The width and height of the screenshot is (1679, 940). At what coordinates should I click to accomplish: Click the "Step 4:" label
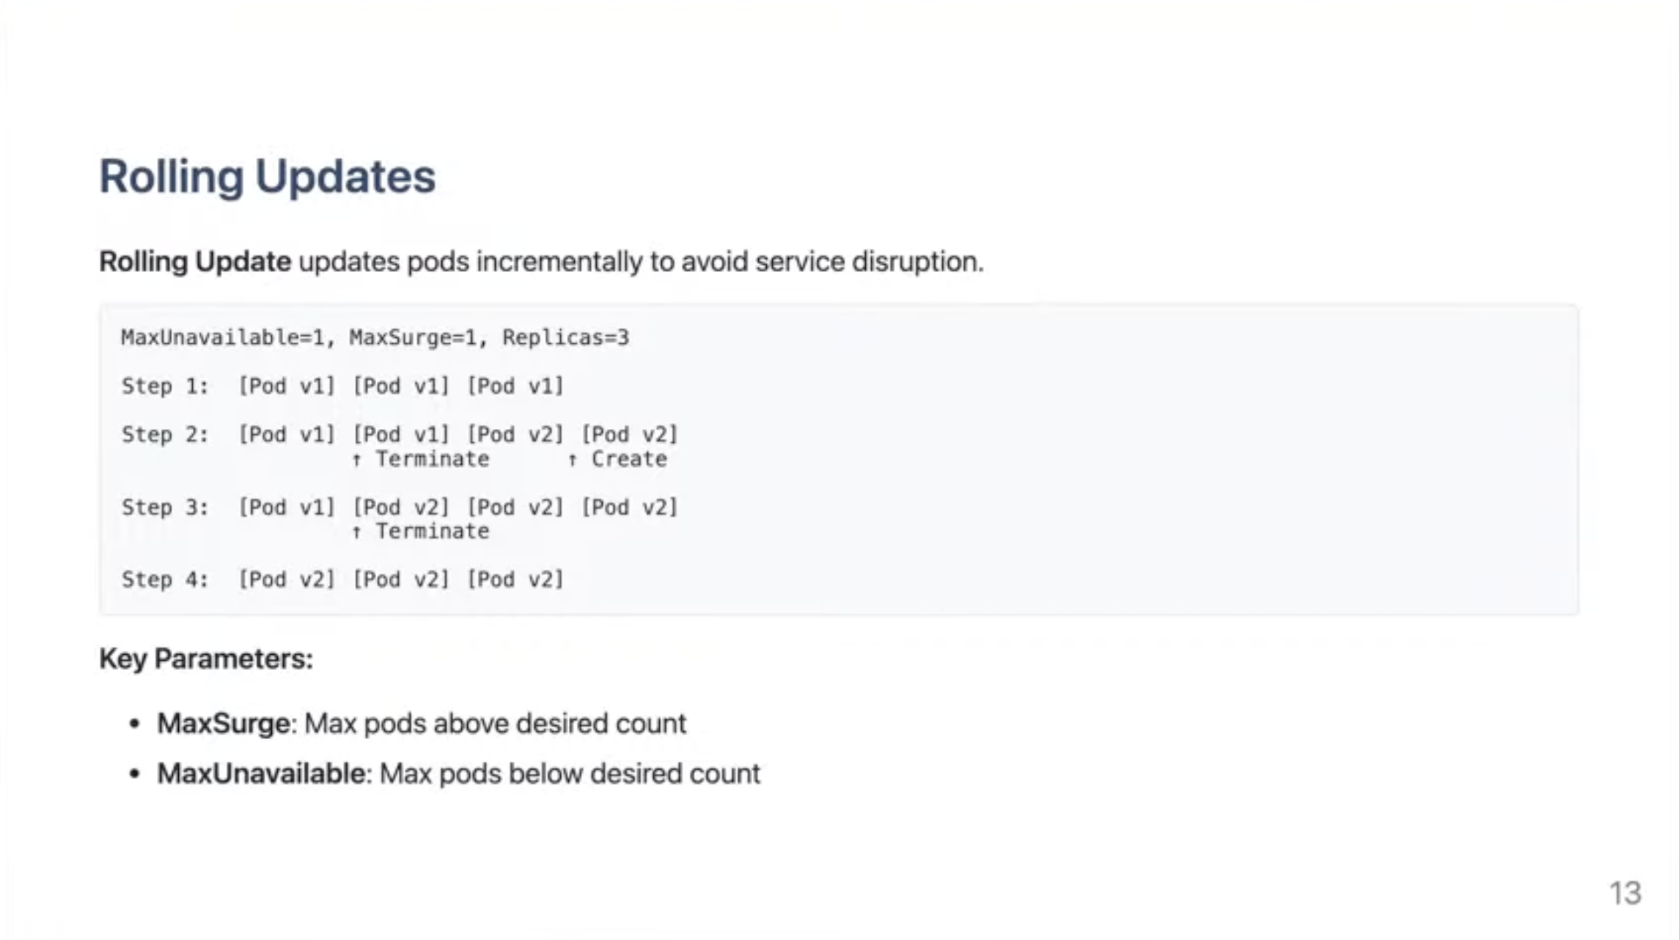point(165,579)
